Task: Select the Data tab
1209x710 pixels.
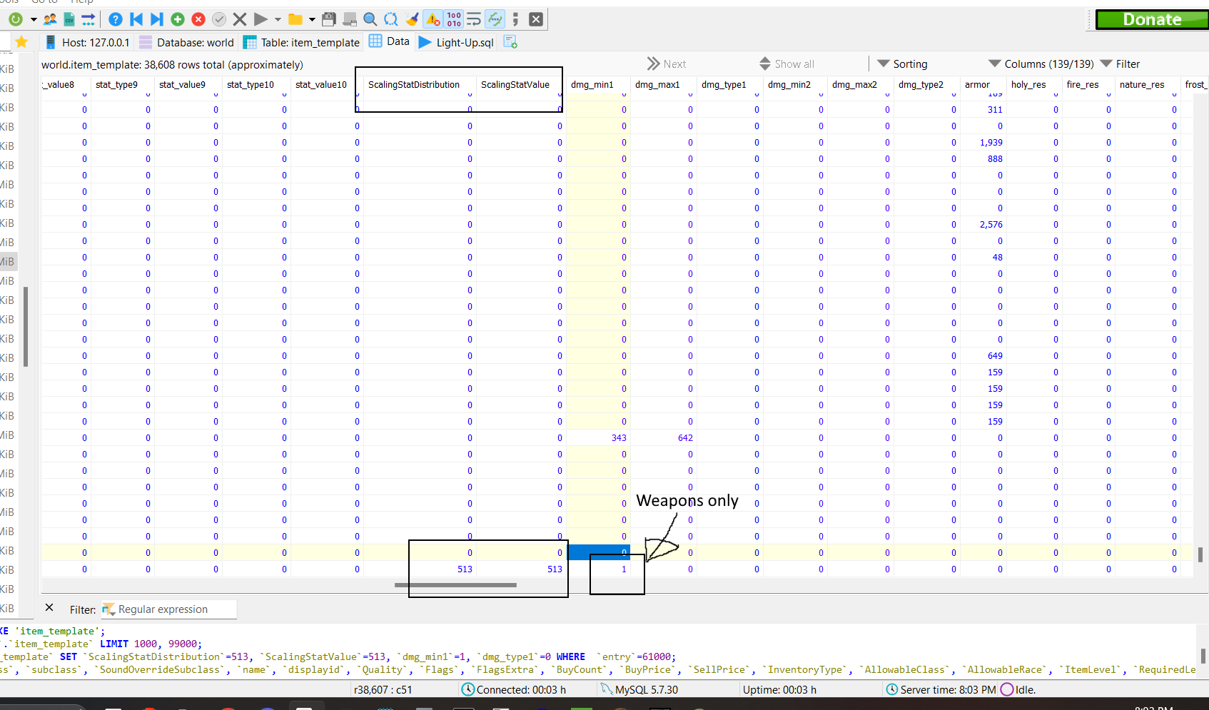Action: click(x=389, y=41)
